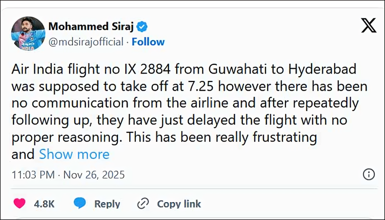385x220 pixels.
Task: Expand the tweet with Show more
Action: tap(74, 154)
